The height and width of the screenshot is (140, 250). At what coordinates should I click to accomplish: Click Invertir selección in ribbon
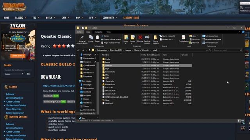coord(211,43)
